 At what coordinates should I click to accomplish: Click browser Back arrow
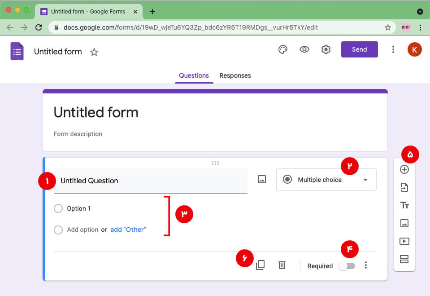click(10, 27)
